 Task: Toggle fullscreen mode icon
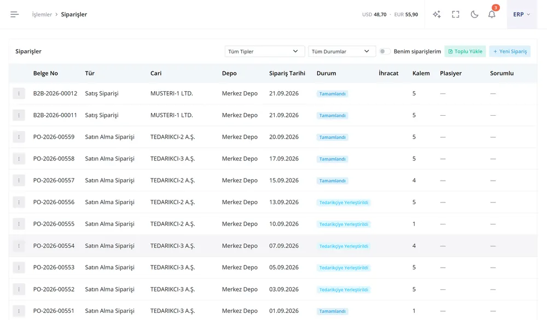point(456,14)
